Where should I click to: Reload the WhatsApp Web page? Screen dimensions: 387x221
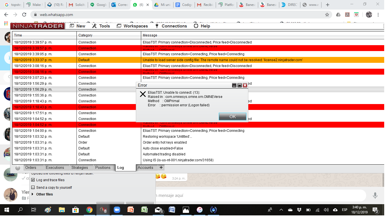[24, 15]
